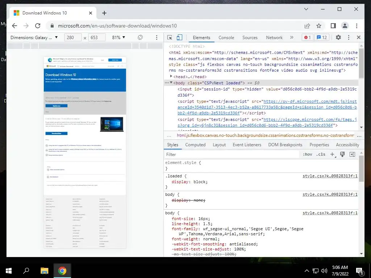Click the browser Forward arrow

click(26, 26)
